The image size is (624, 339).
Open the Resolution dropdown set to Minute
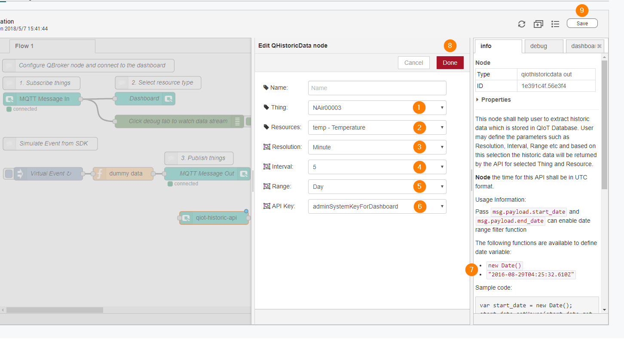point(377,147)
